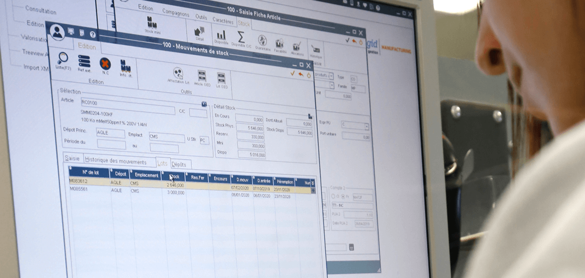Open Outils tab in Saisie Fiche Article

point(201,17)
